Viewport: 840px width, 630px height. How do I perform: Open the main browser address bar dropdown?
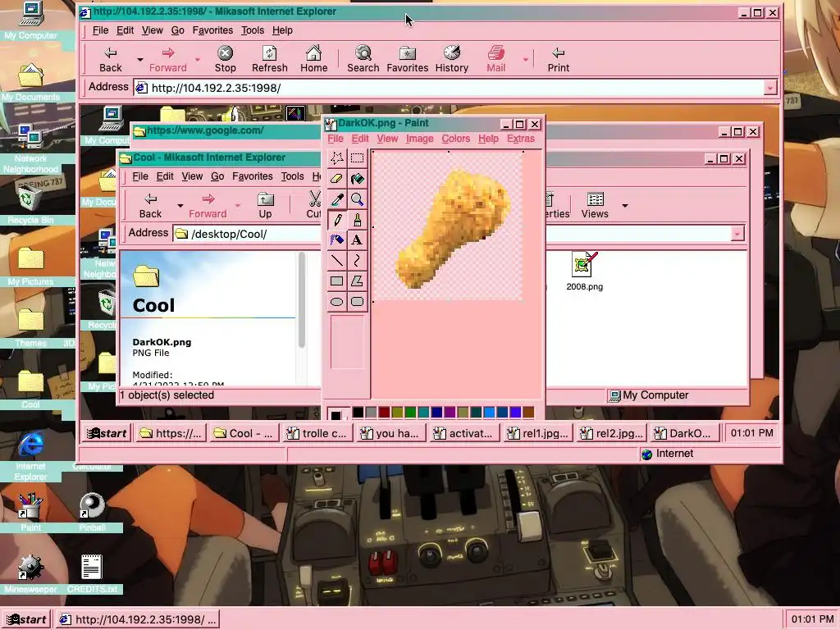coord(770,88)
